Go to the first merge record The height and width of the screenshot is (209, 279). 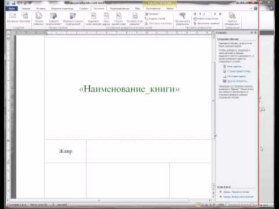pyautogui.click(x=195, y=14)
